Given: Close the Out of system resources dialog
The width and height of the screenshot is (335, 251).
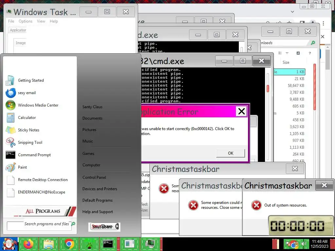Looking at the screenshot, I should [324, 185].
